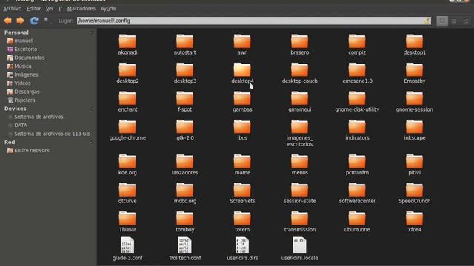Select the ubuntuone folder
Viewport: 474px width, 266px height.
(357, 222)
